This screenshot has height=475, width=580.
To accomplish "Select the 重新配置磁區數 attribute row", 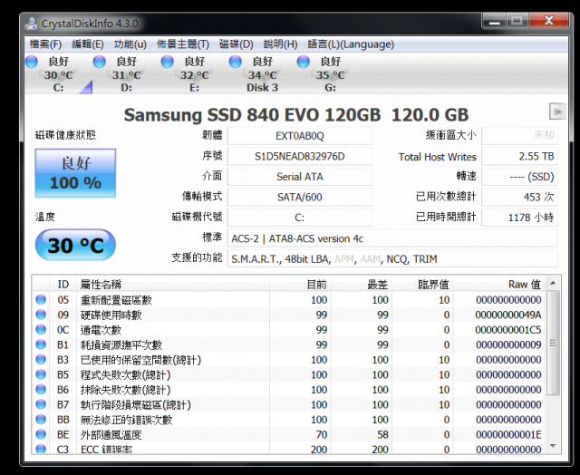I will [x=288, y=300].
